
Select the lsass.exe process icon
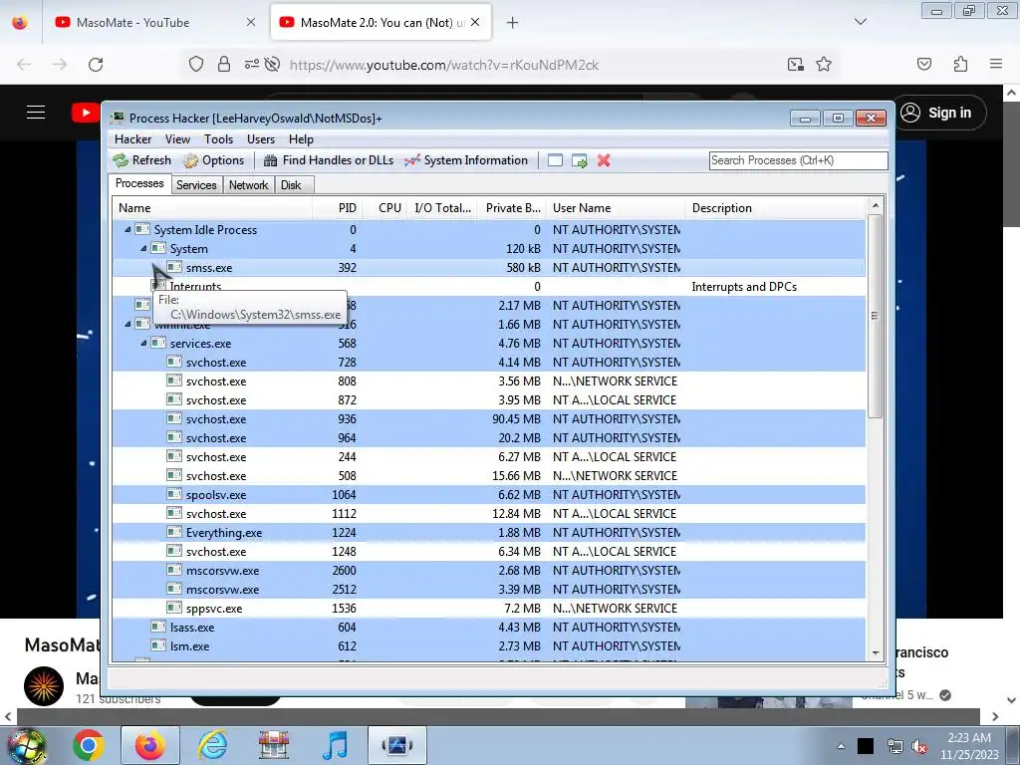(158, 627)
